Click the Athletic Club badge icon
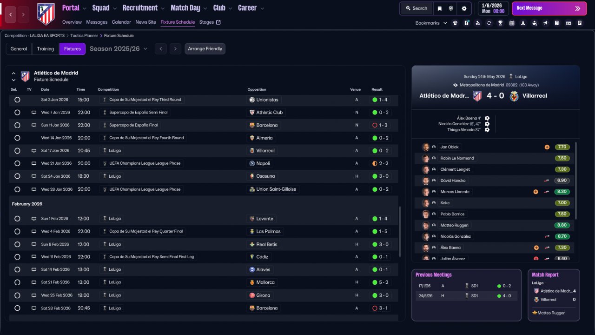 252,113
